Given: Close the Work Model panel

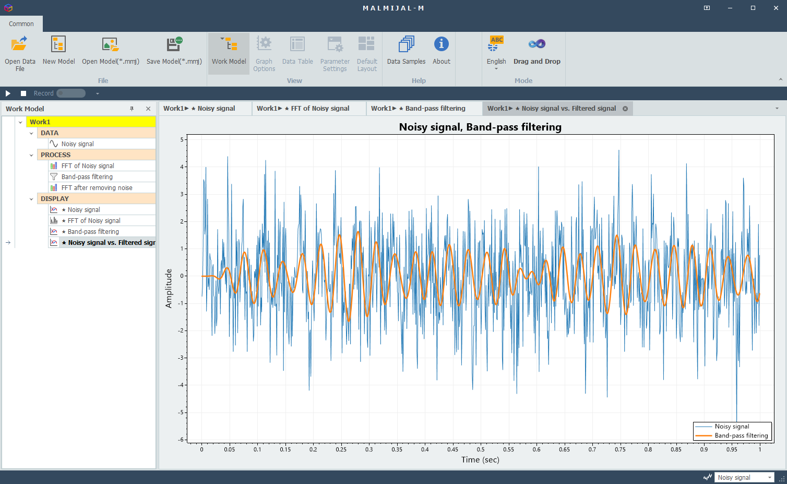Looking at the screenshot, I should click(148, 109).
